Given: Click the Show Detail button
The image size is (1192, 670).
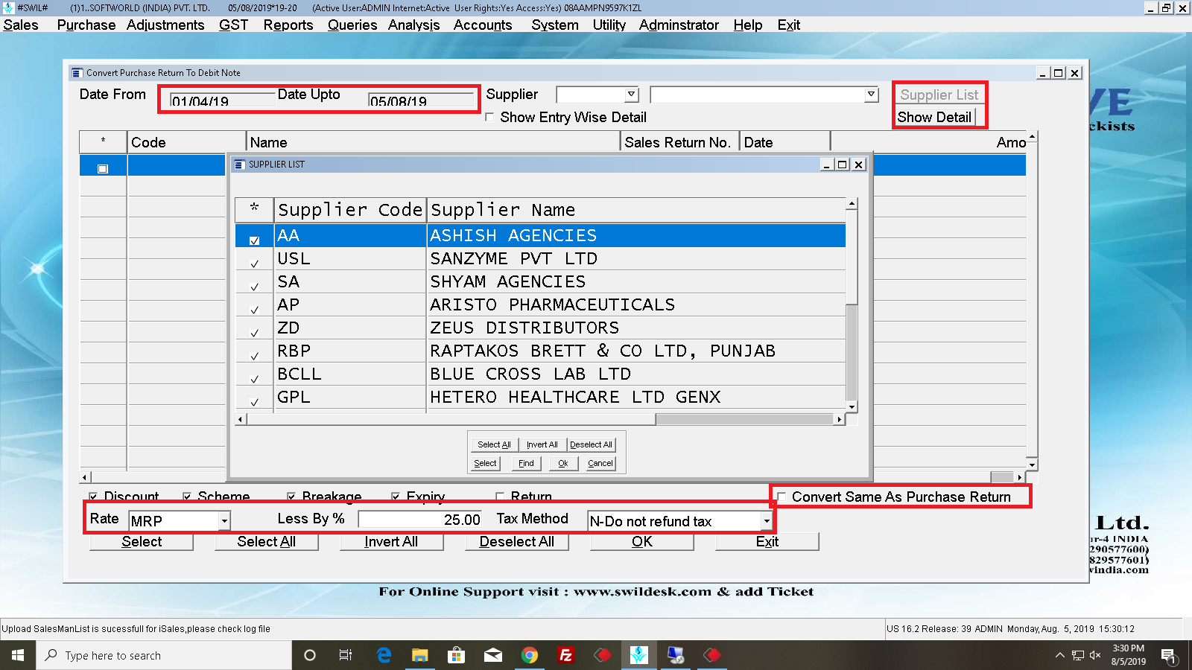Looking at the screenshot, I should [934, 117].
